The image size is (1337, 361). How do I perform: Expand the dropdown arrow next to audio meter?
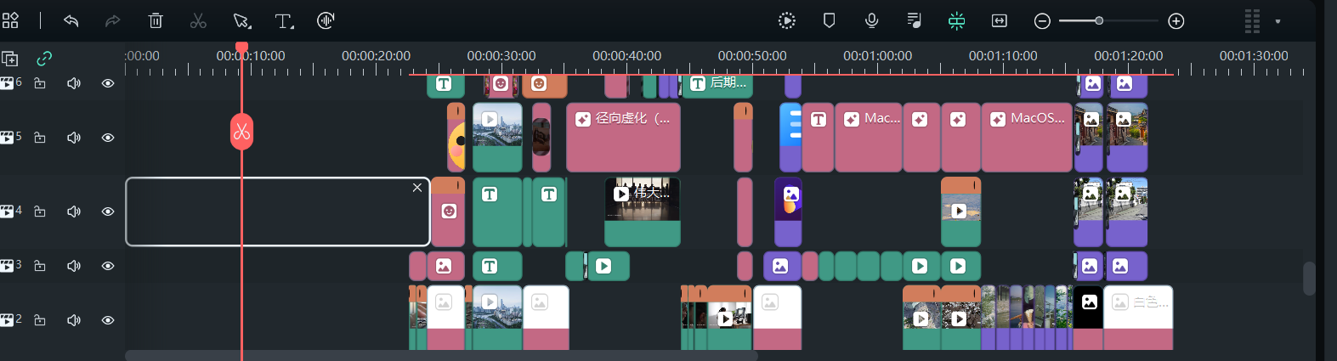[1278, 21]
